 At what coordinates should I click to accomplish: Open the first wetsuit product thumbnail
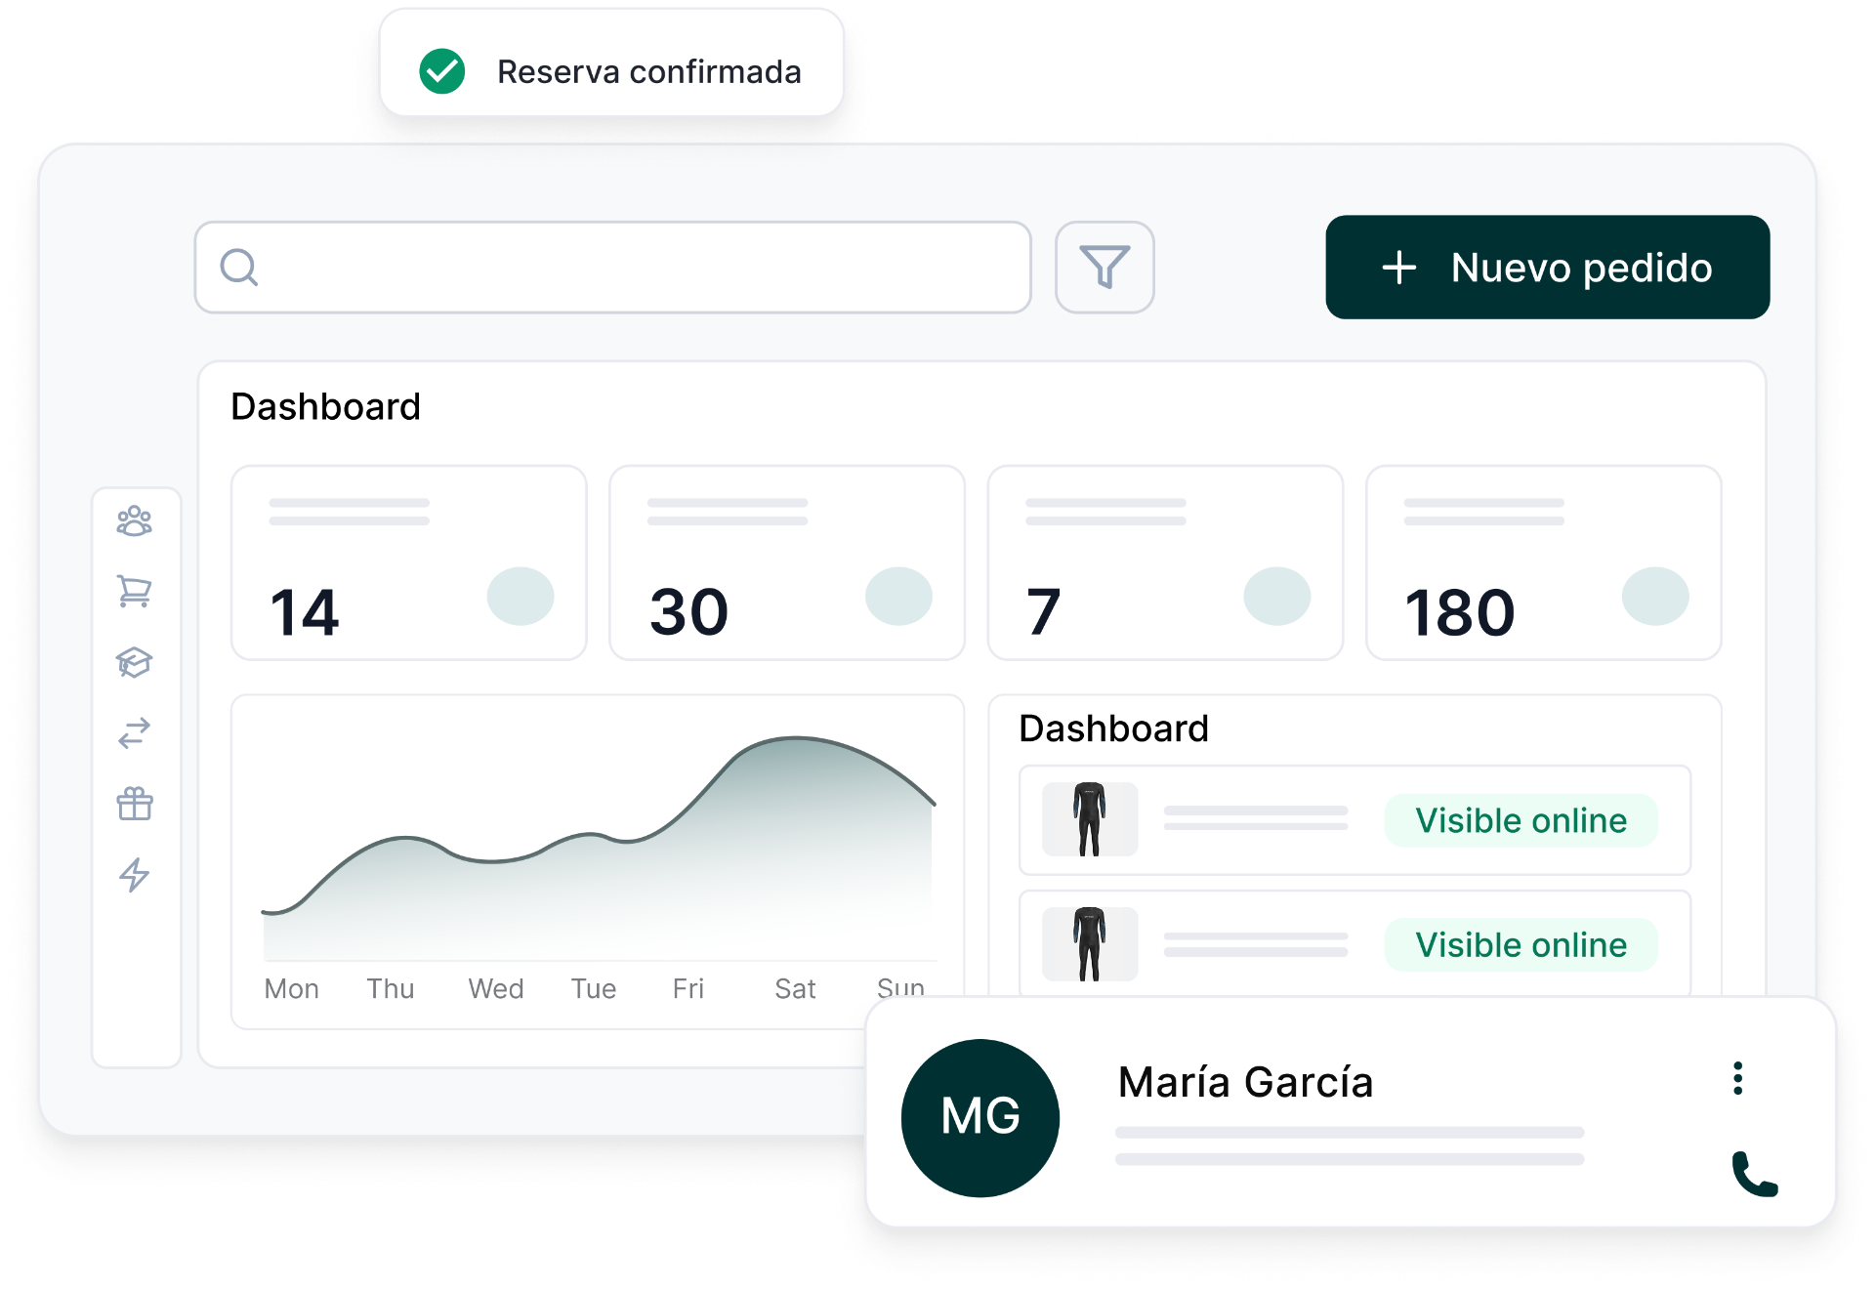(1090, 819)
